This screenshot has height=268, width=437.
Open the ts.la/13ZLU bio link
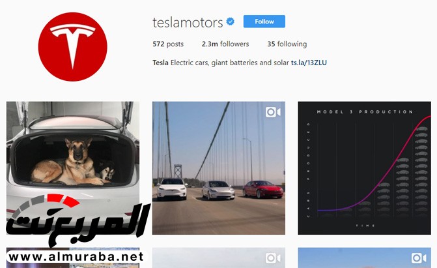click(309, 63)
